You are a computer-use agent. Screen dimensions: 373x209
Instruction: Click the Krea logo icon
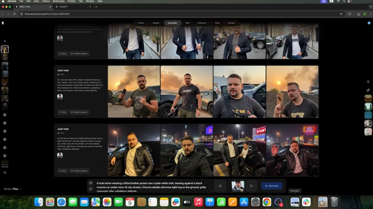3,23
